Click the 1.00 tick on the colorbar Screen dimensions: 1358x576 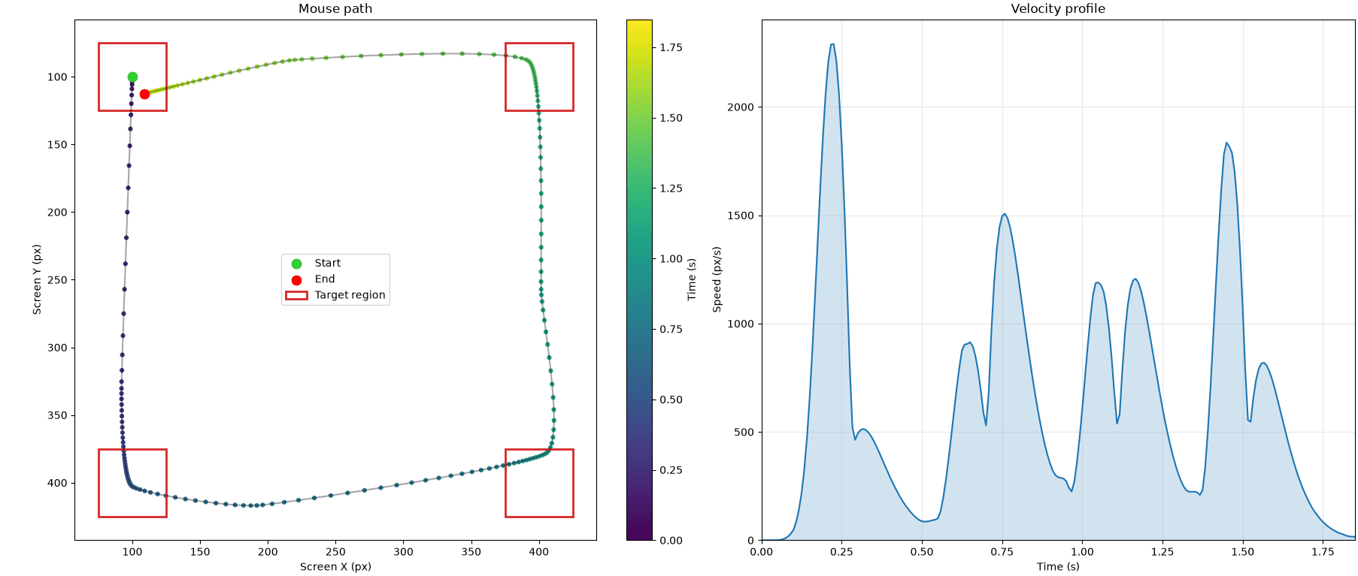(x=671, y=258)
